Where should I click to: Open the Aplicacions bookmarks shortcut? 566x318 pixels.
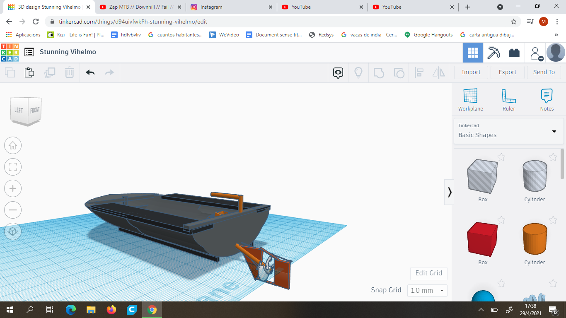(x=23, y=35)
